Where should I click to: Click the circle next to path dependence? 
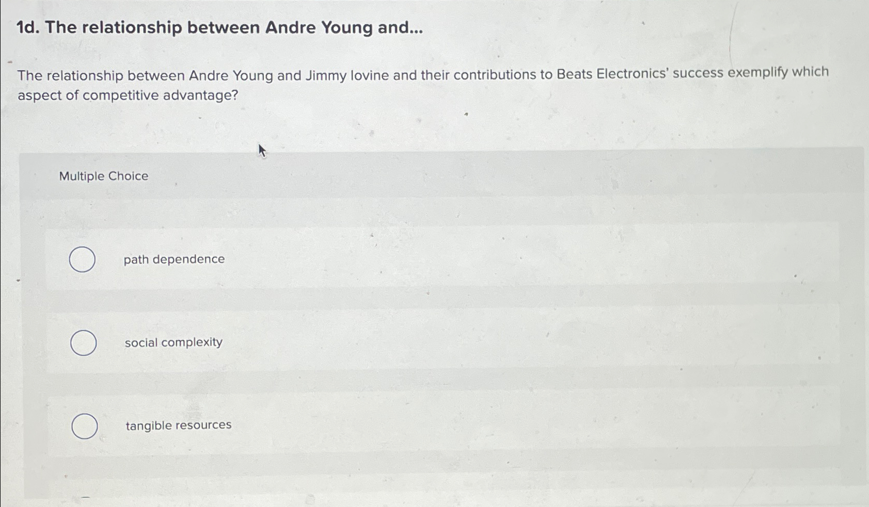[83, 259]
